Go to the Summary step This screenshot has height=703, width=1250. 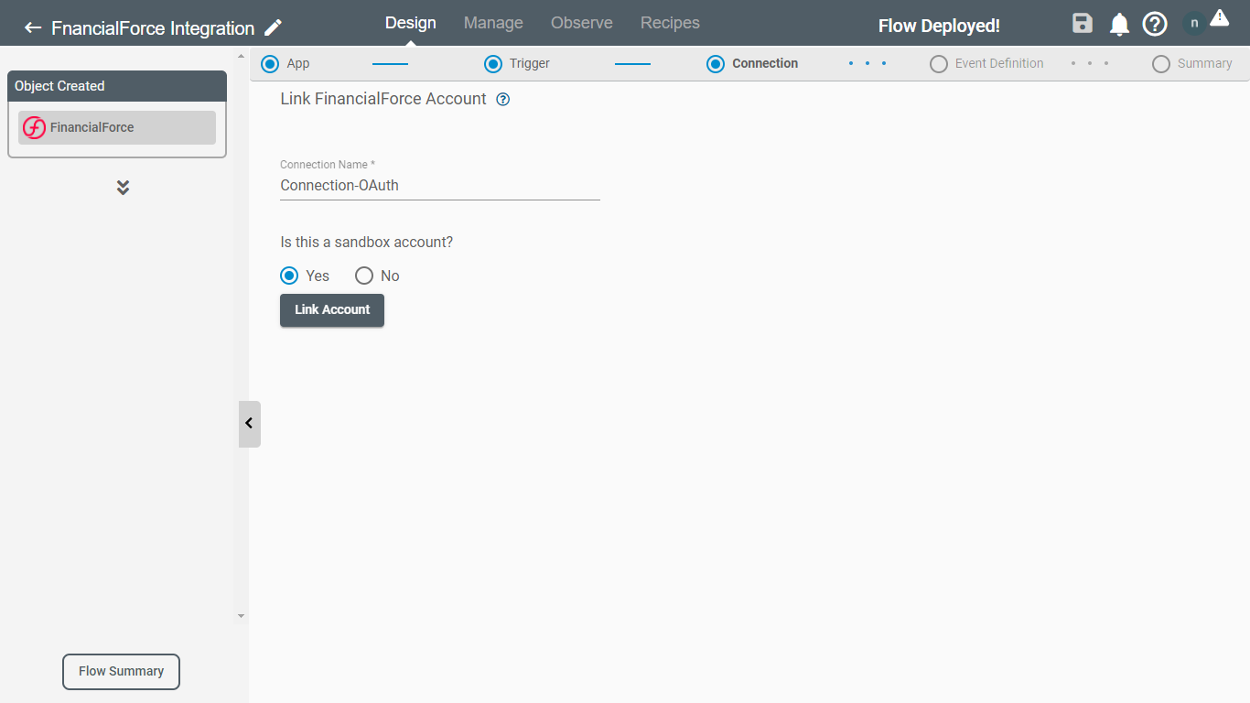point(1192,64)
